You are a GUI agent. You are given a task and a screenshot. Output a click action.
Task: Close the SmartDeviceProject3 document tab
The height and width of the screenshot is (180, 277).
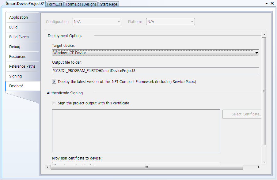pyautogui.click(x=272, y=4)
